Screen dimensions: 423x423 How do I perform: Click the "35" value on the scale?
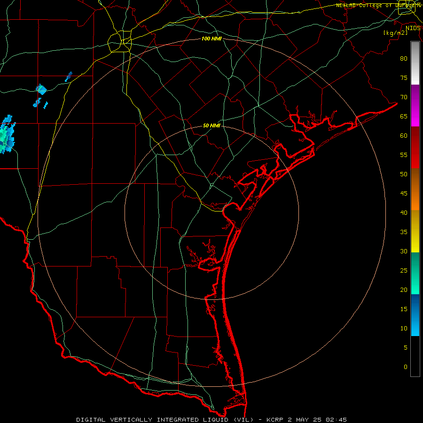(404, 232)
